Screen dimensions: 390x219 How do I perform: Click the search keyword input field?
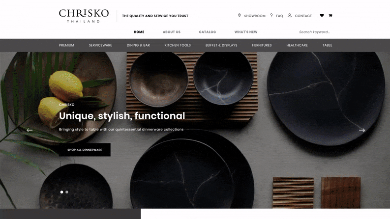point(314,32)
